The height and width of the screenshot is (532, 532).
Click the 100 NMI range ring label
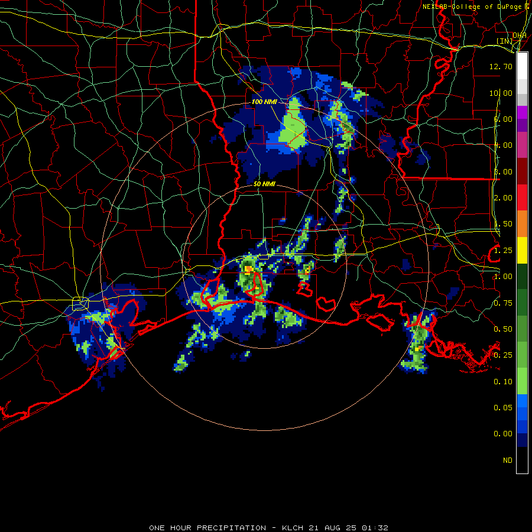pyautogui.click(x=264, y=102)
